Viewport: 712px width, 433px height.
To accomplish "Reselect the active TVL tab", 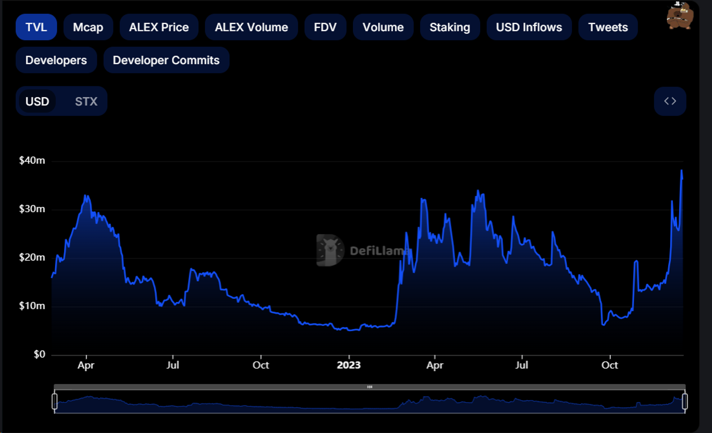I will [36, 27].
